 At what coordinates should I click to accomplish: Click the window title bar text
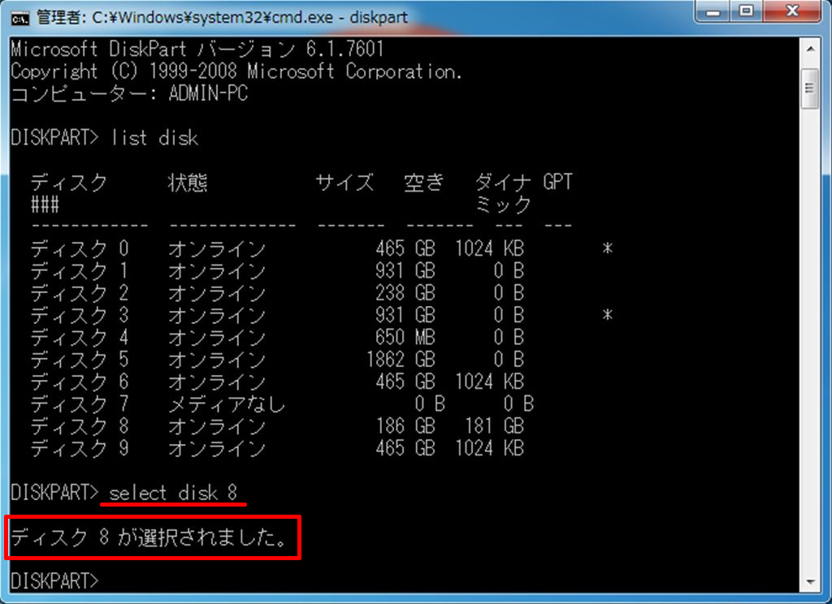point(222,18)
